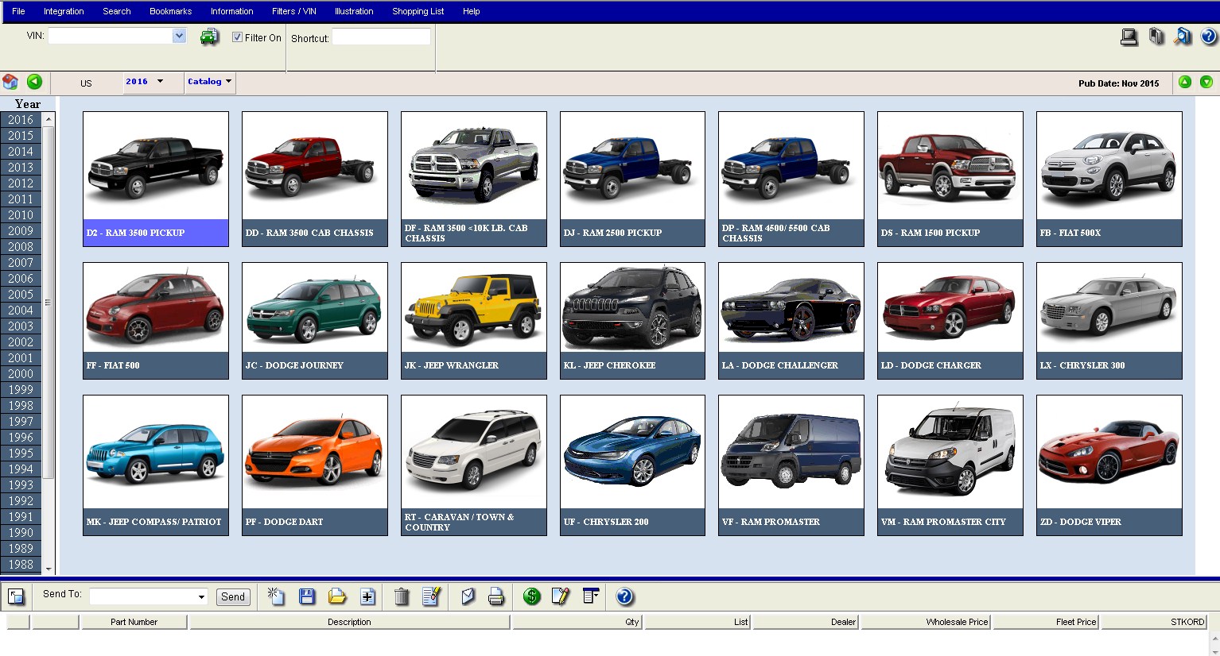Open the ZD - DODGE VIPER model

(1109, 465)
